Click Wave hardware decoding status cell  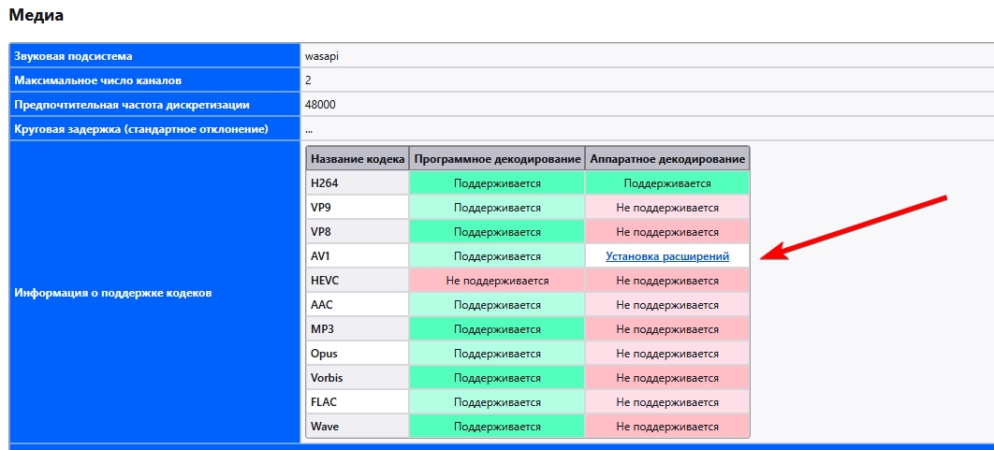667,427
